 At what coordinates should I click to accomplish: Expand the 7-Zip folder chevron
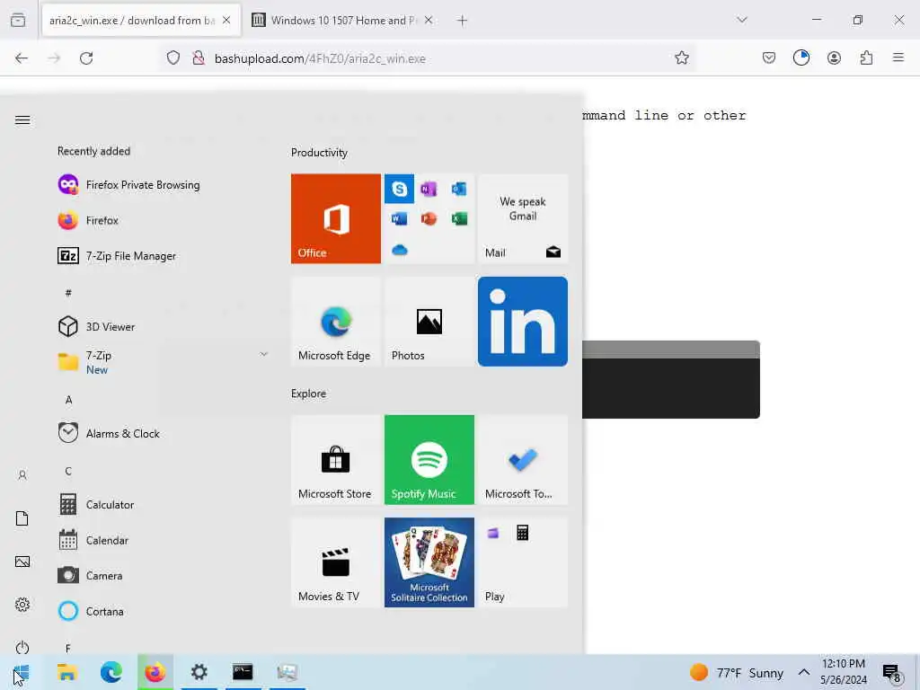263,354
